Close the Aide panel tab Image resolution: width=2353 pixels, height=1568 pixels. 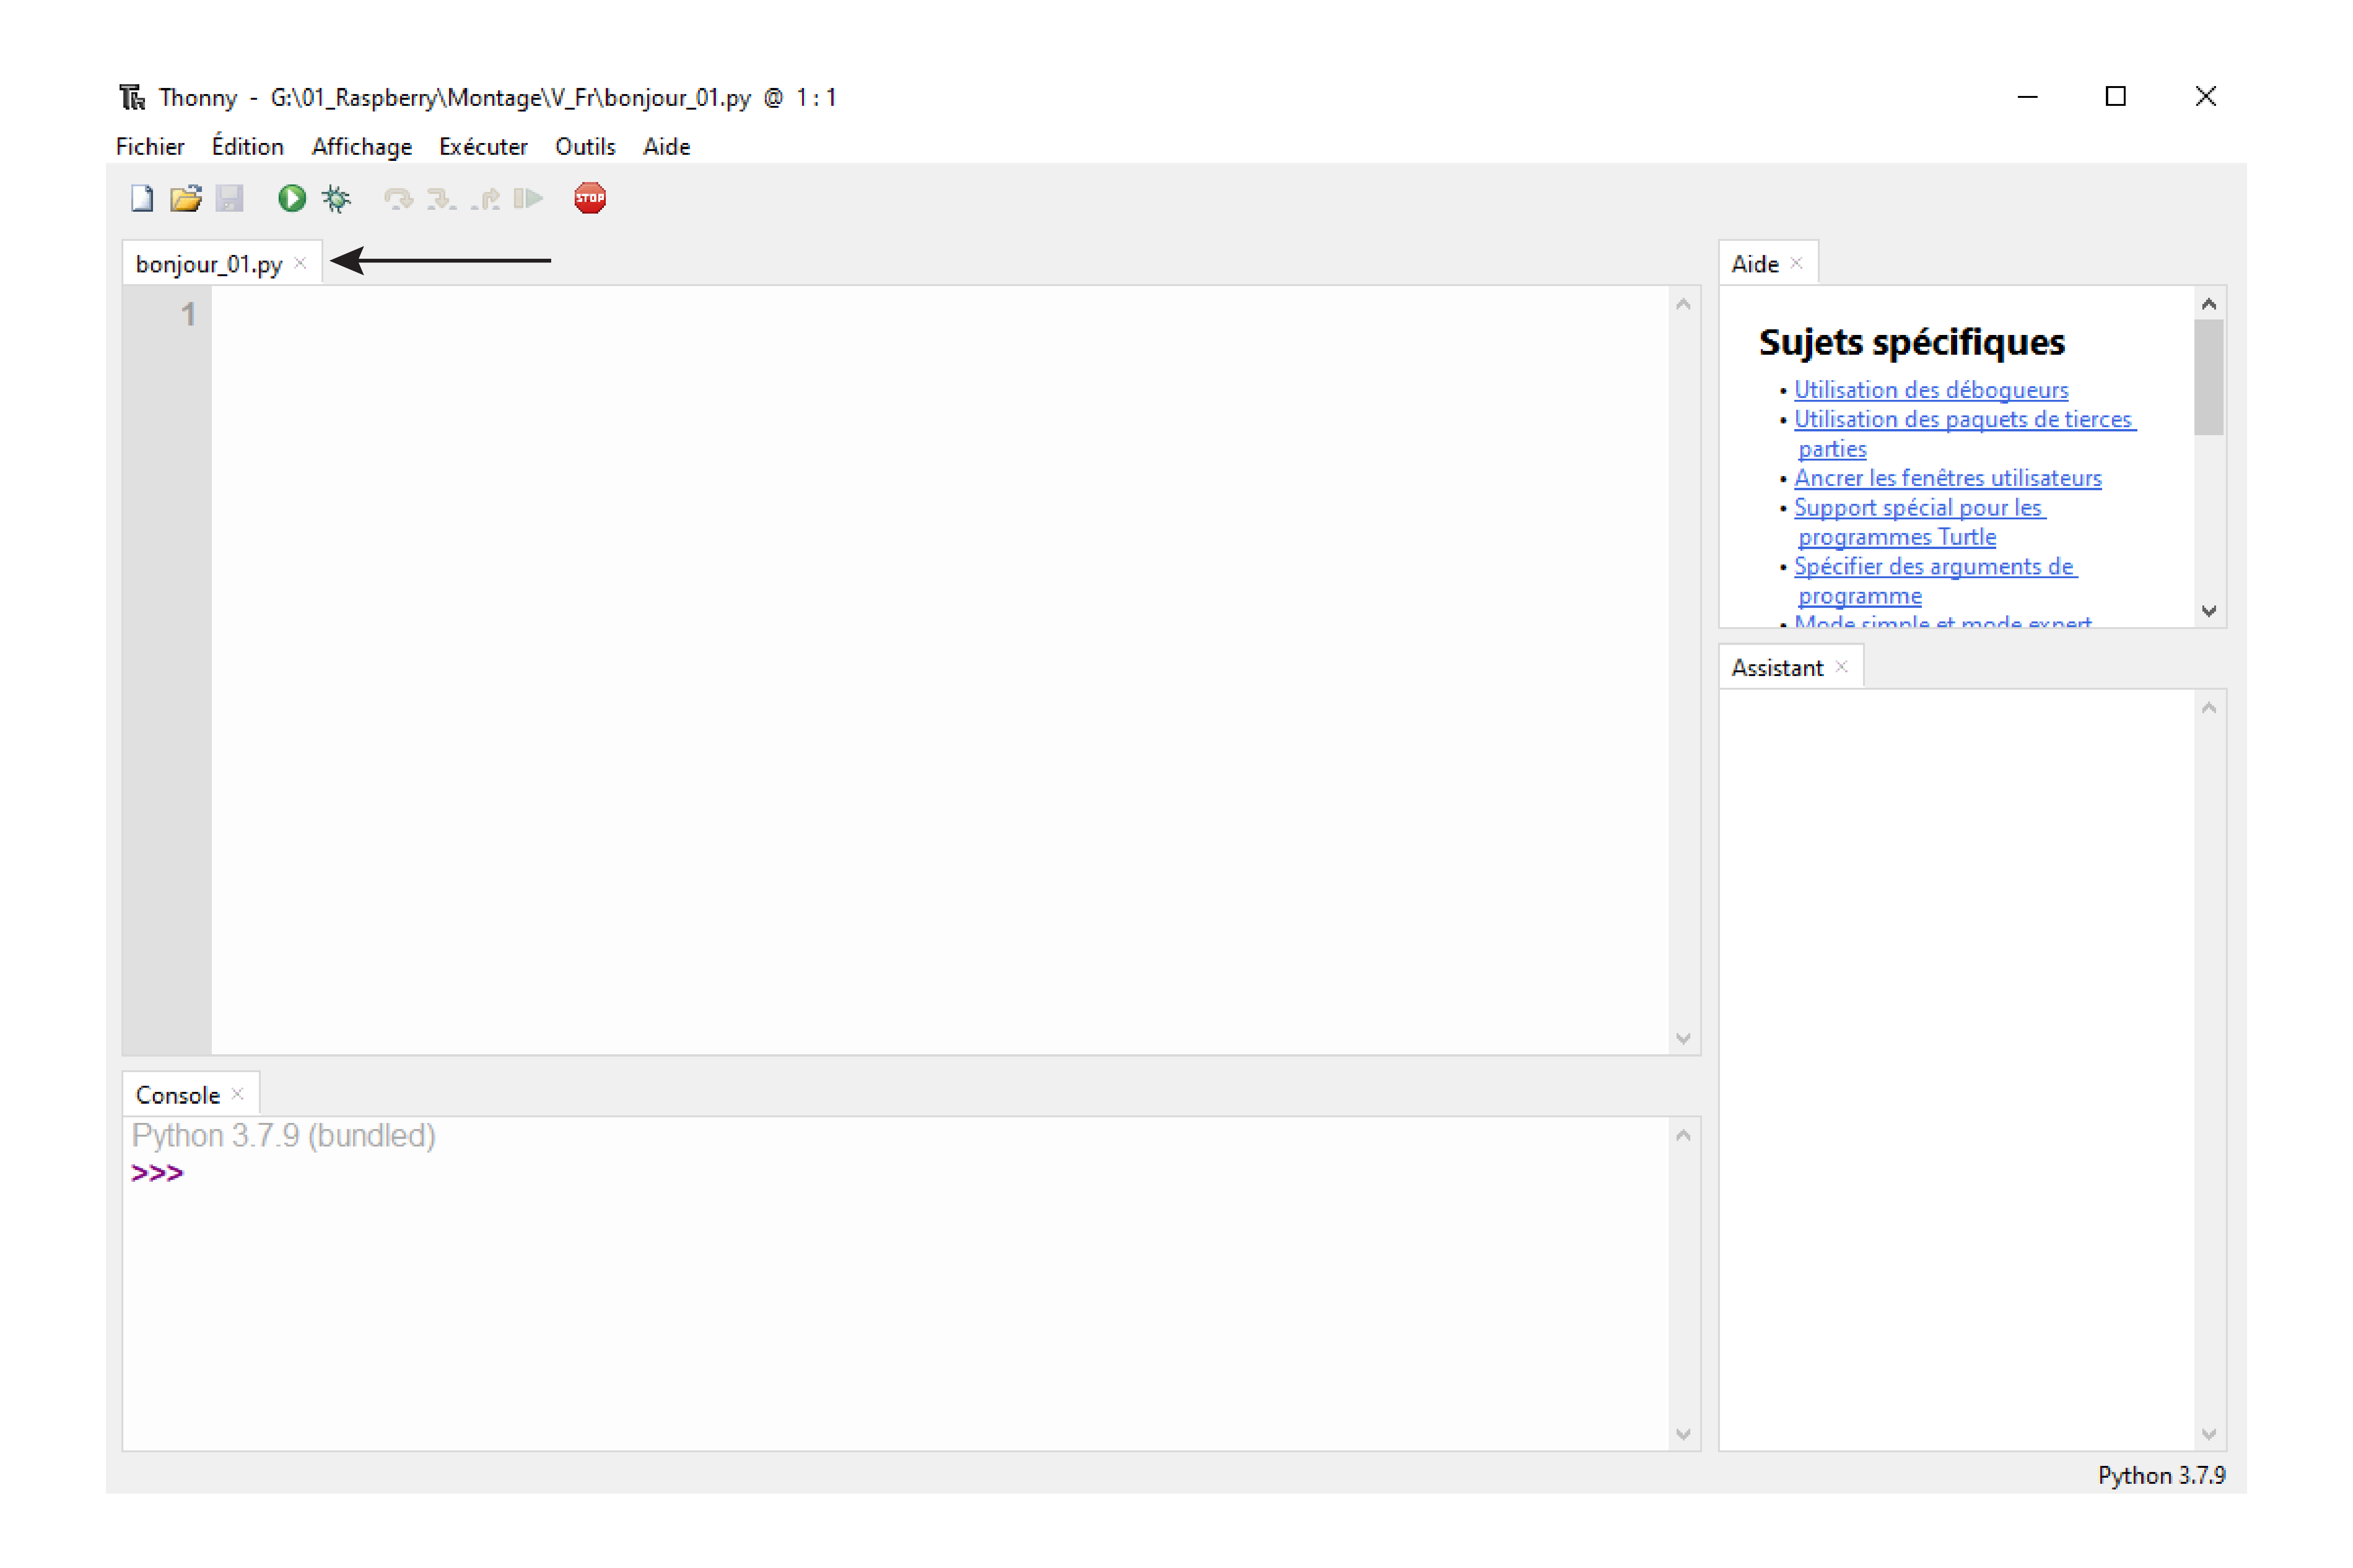coord(1797,263)
